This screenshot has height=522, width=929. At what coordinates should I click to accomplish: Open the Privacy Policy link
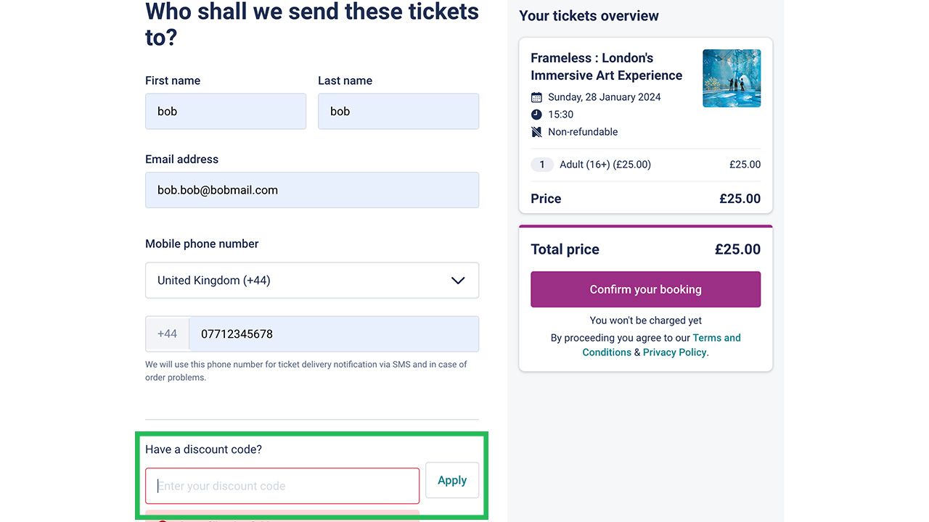click(x=674, y=352)
